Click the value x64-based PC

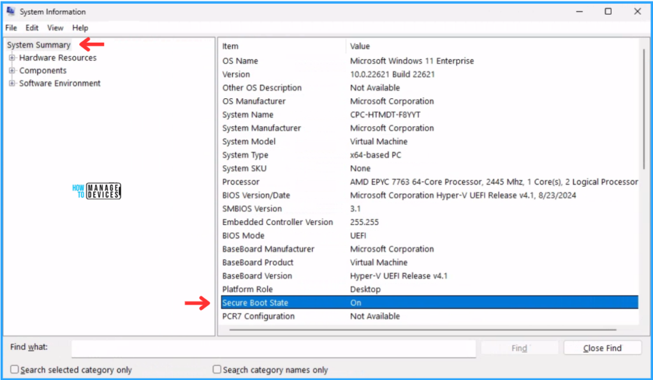376,155
